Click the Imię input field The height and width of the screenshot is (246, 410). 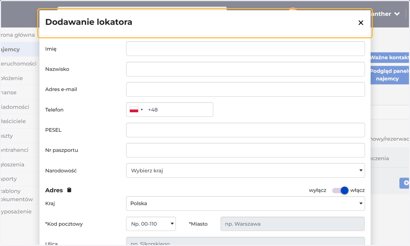pos(245,49)
